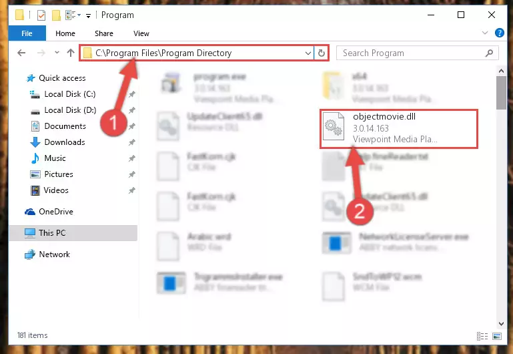513x354 pixels.
Task: Switch to the Home ribbon tab
Action: click(65, 33)
